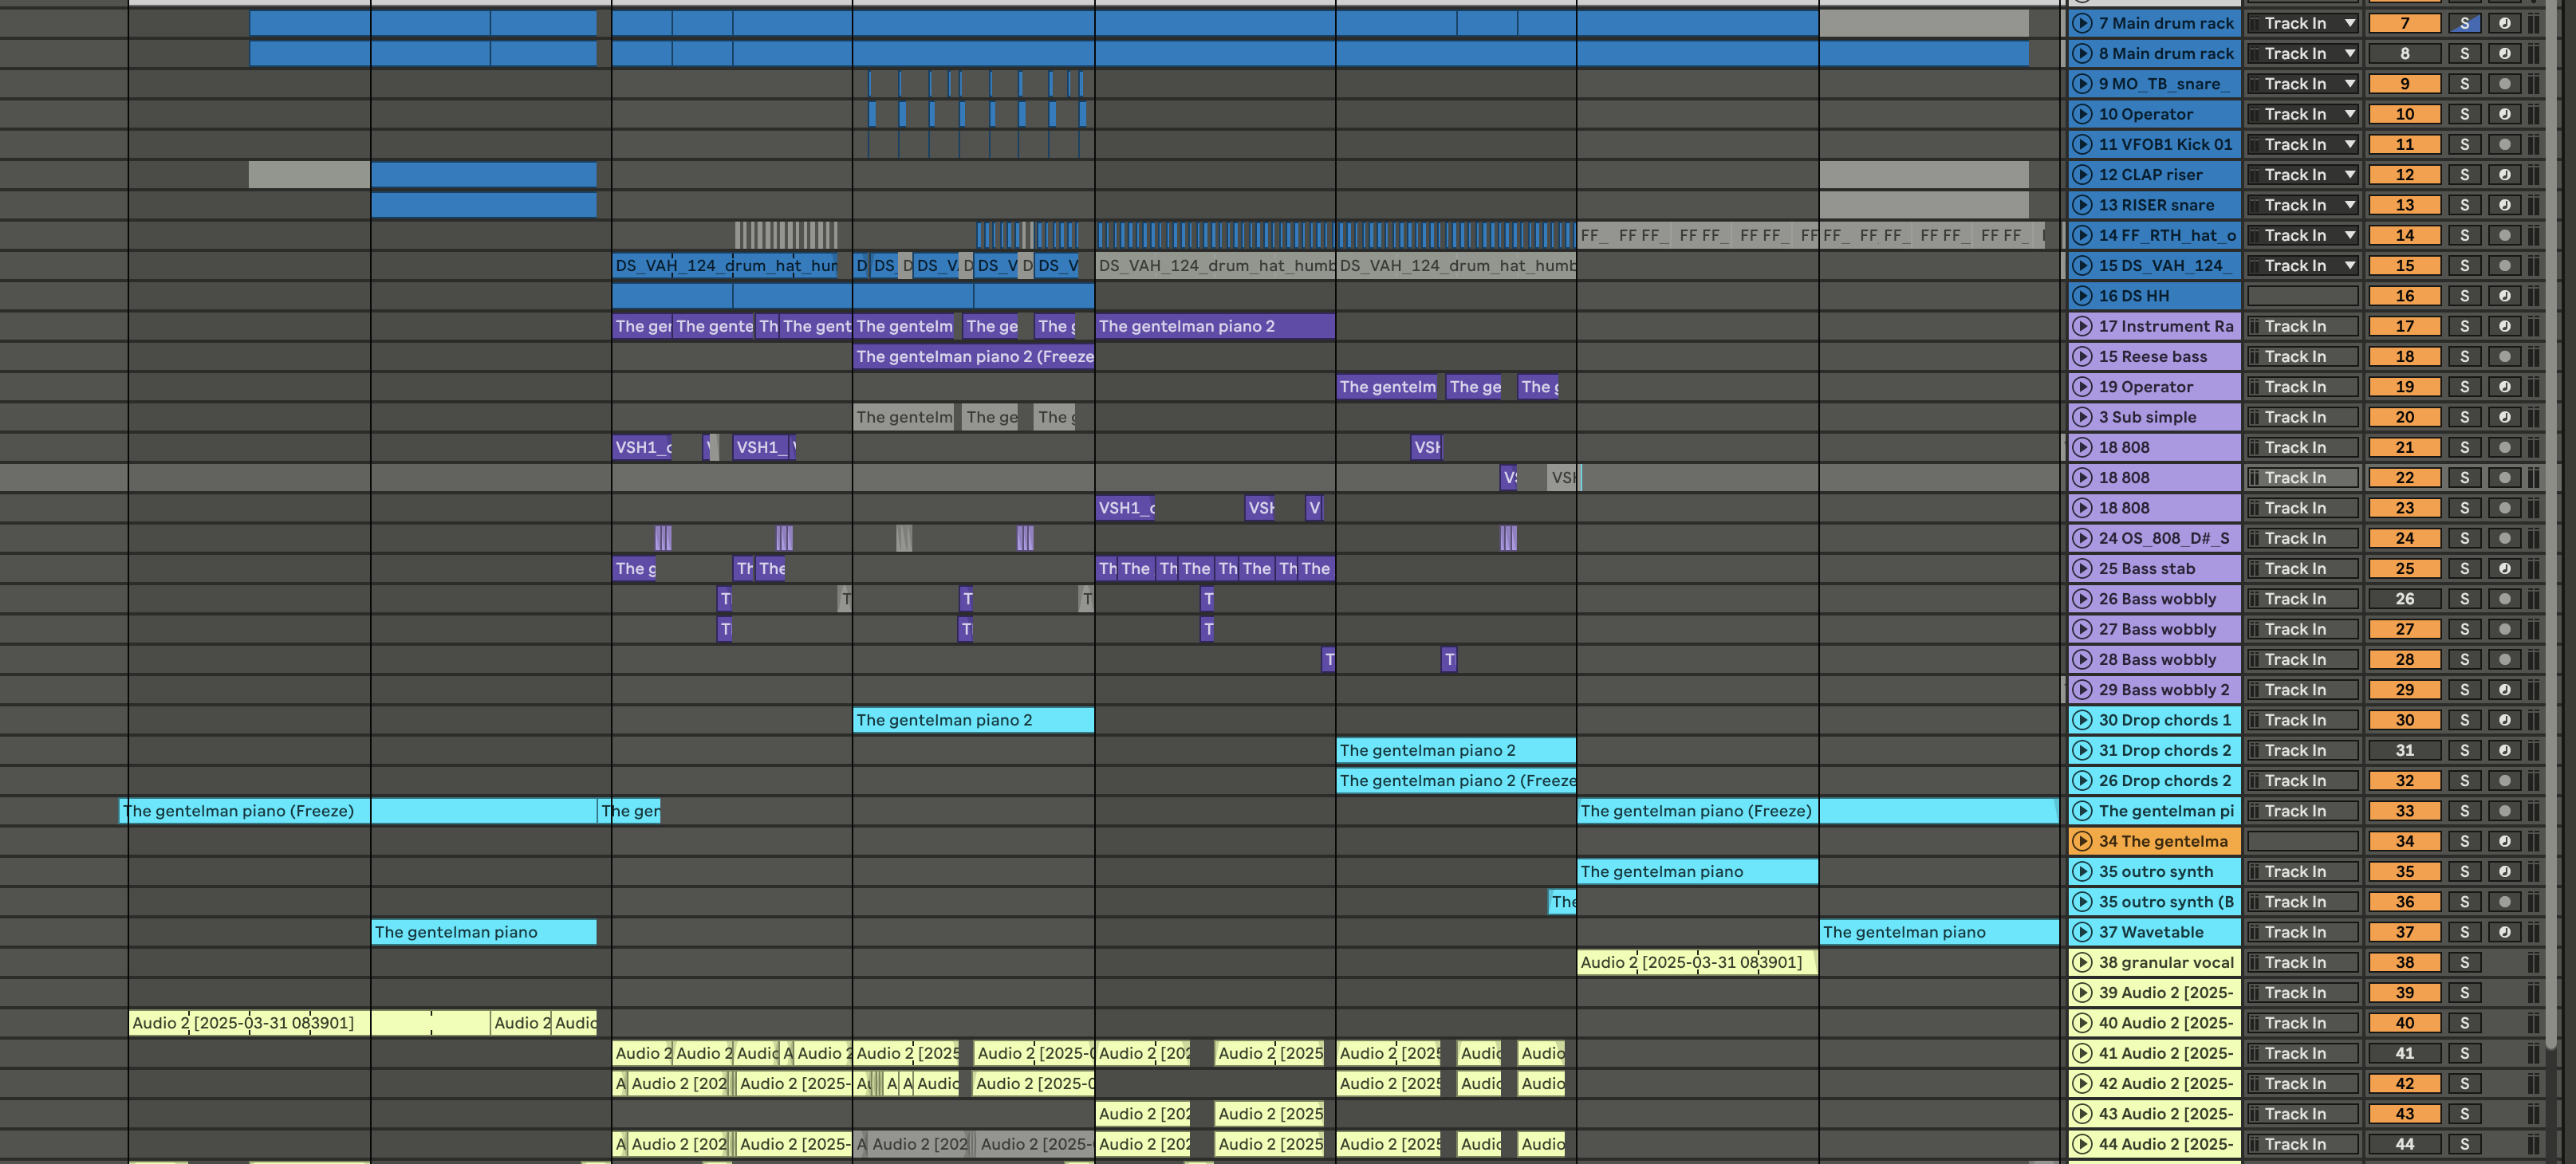Image resolution: width=2576 pixels, height=1164 pixels.
Task: Select the 42 Audio 2 track header
Action: click(x=2155, y=1084)
